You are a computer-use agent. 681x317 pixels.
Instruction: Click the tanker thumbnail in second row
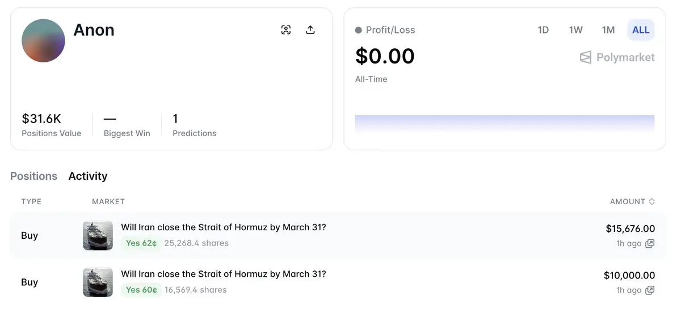coord(98,282)
